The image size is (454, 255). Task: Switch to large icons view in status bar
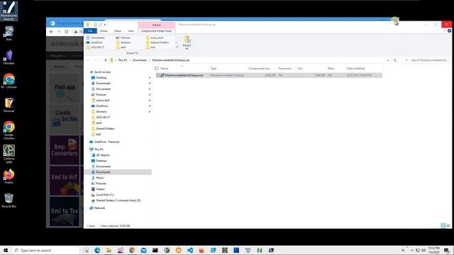pos(448,225)
